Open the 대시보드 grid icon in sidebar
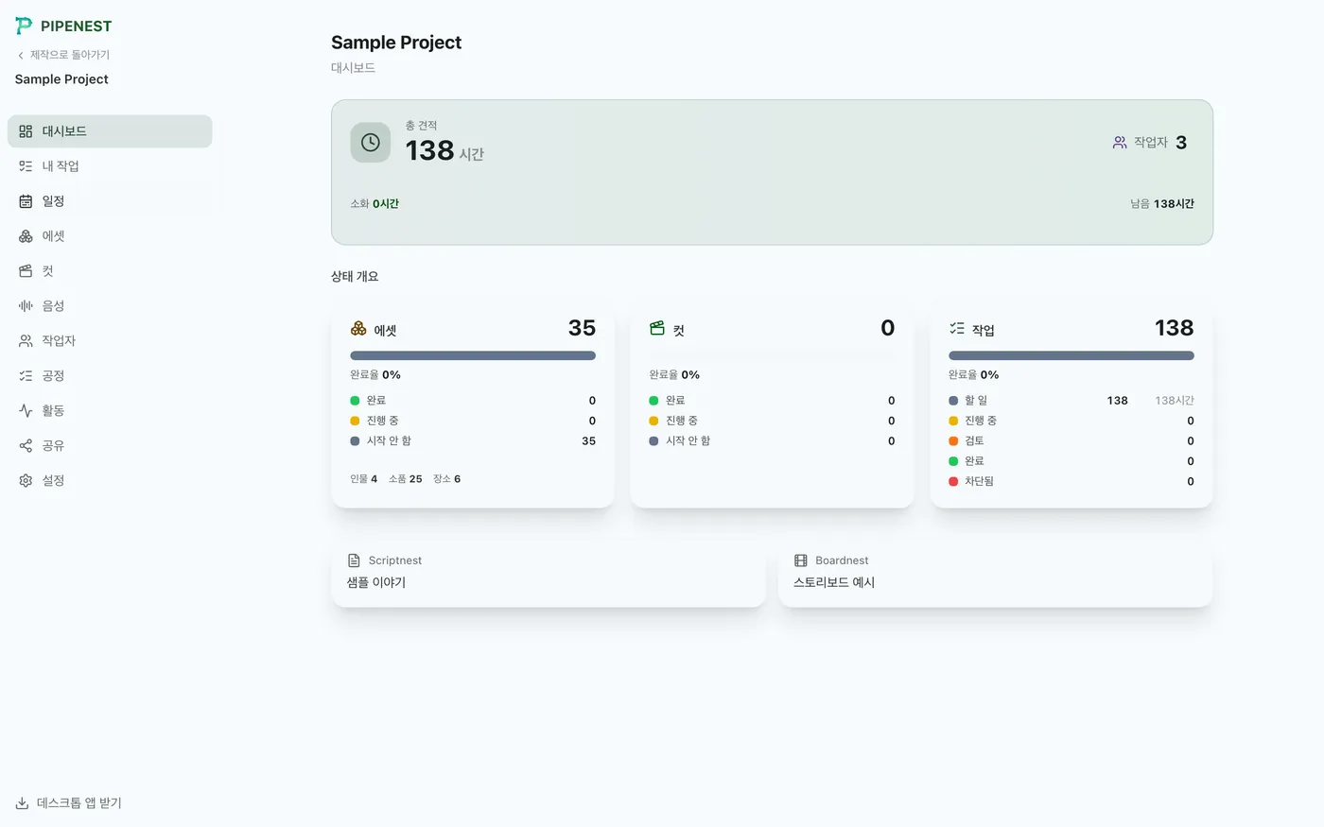The height and width of the screenshot is (827, 1324). [26, 131]
